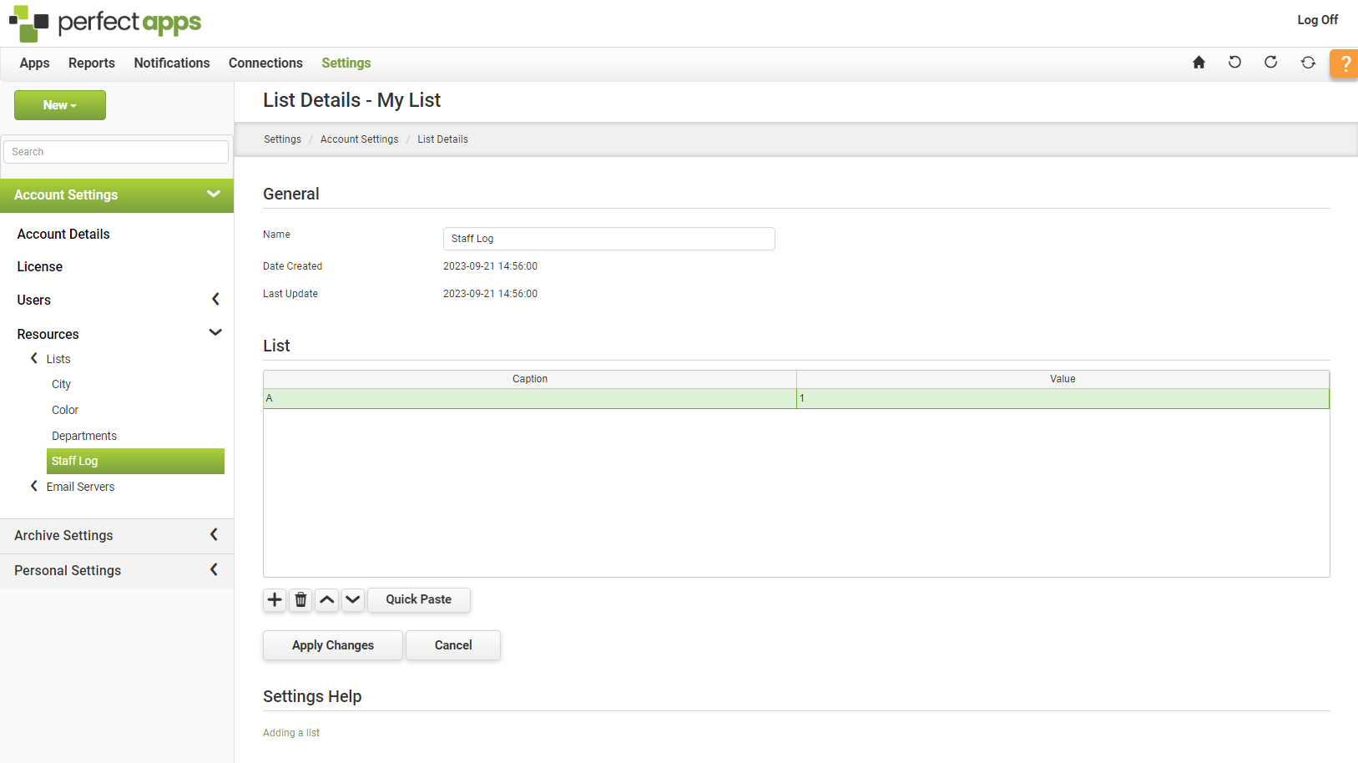Click the sidebar Search field
Screen dimensions: 1358x763
(116, 152)
